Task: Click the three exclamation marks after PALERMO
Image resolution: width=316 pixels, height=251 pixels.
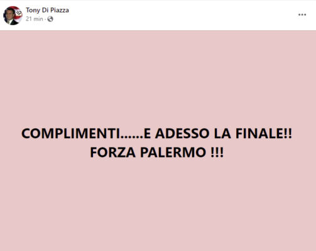Action: tap(217, 152)
